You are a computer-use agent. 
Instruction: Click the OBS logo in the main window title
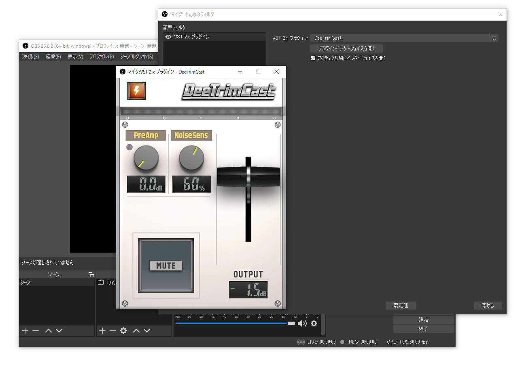(25, 46)
